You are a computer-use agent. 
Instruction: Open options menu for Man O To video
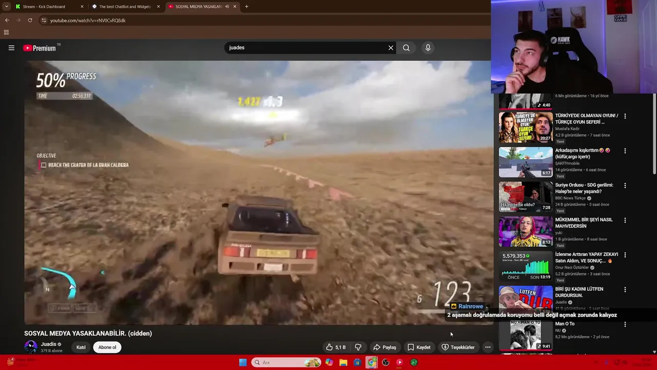(x=625, y=324)
